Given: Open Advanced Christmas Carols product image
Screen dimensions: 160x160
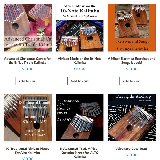Looking at the screenshot, I should [28, 28].
